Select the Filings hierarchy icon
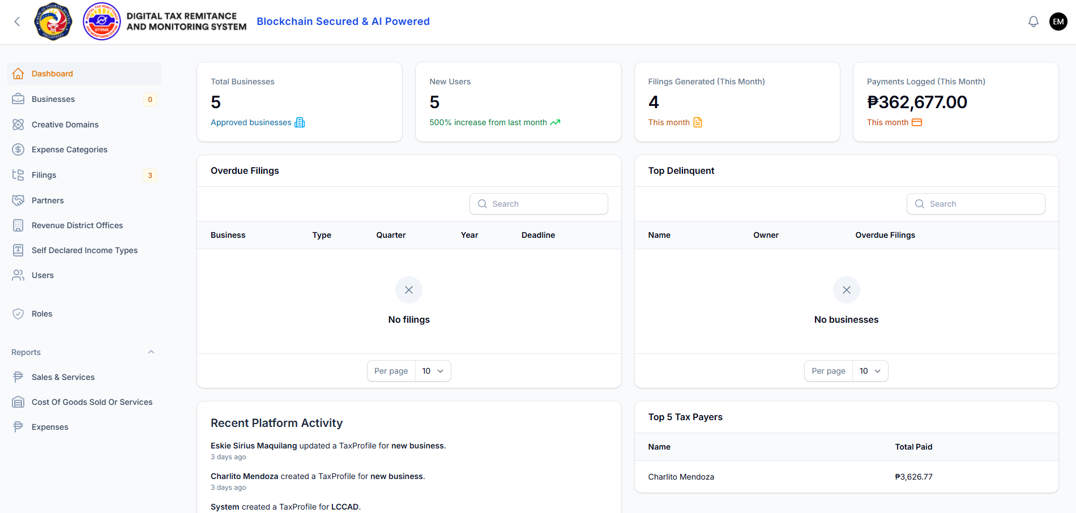 pyautogui.click(x=19, y=174)
